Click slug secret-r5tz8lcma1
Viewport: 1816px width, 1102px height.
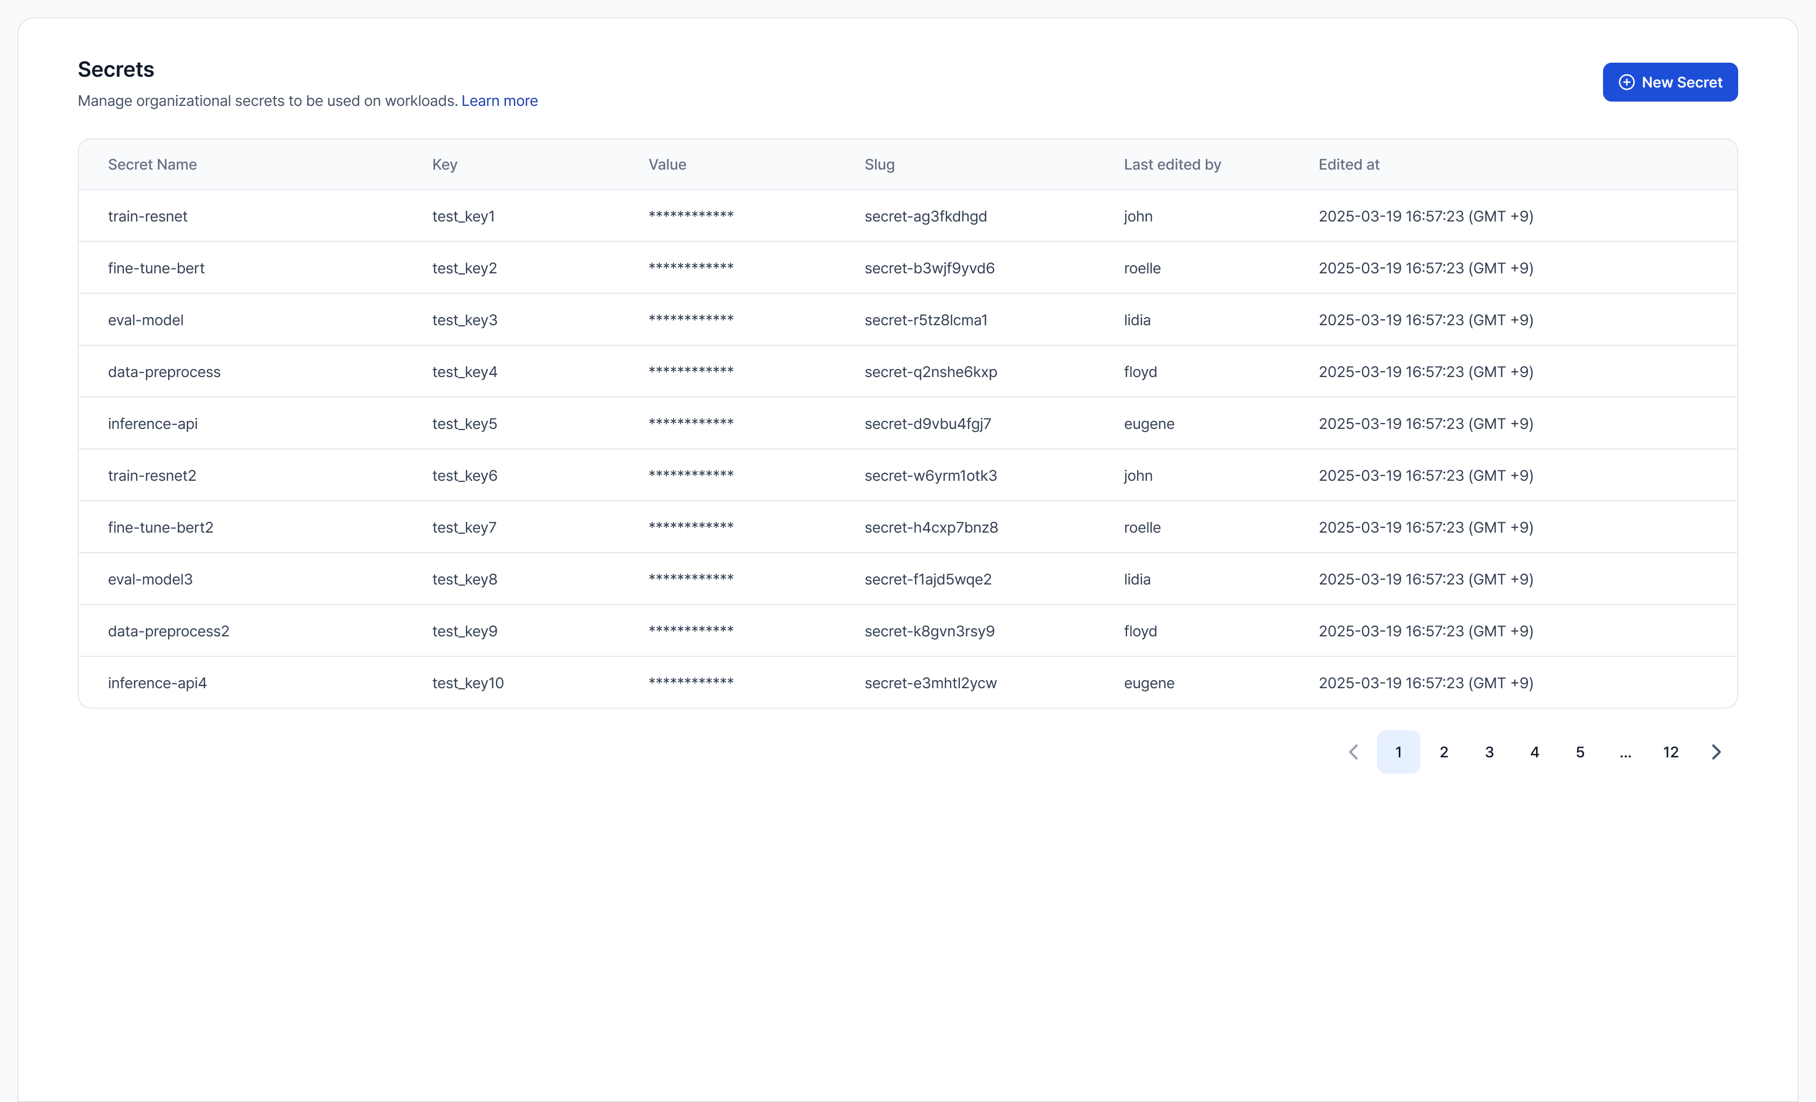(926, 320)
